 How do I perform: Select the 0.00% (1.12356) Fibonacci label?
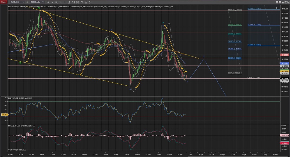[234, 73]
